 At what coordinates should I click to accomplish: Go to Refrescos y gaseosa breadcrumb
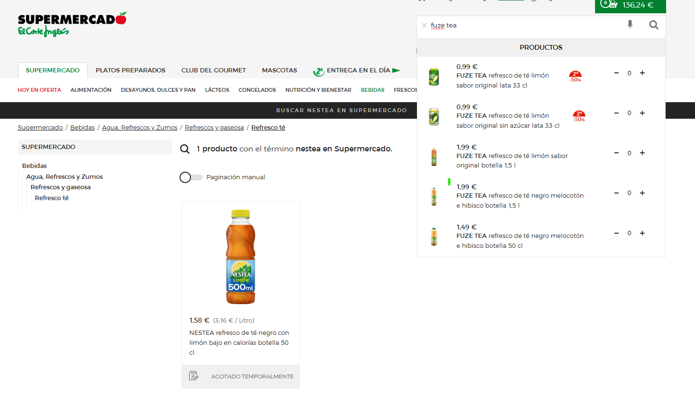[x=214, y=128]
